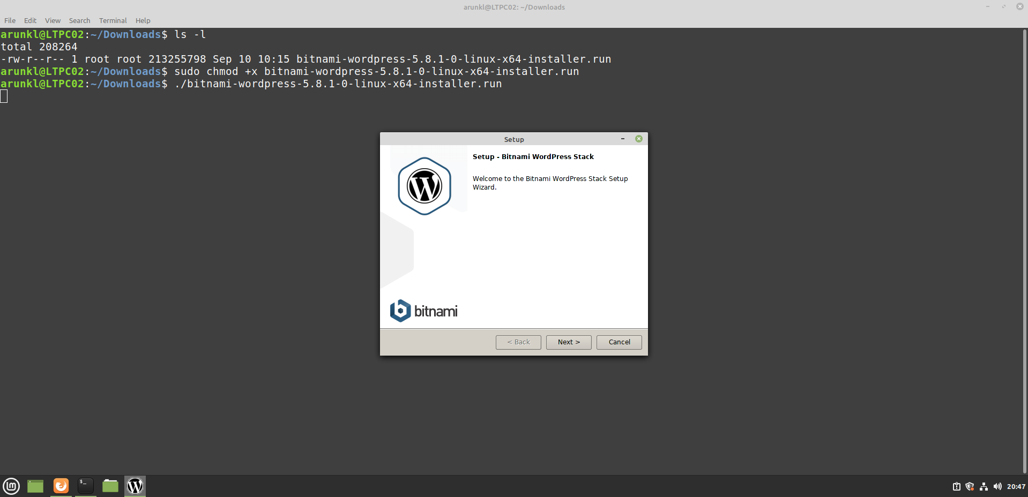1028x497 pixels.
Task: Open the View menu in terminal
Action: [53, 20]
